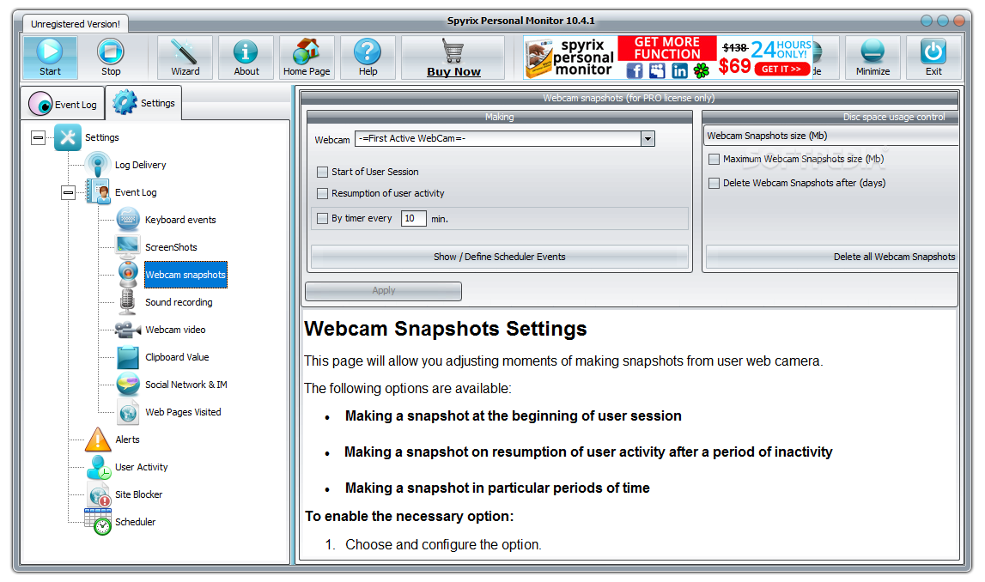The width and height of the screenshot is (985, 582).
Task: Open the Help question mark icon
Action: [368, 52]
